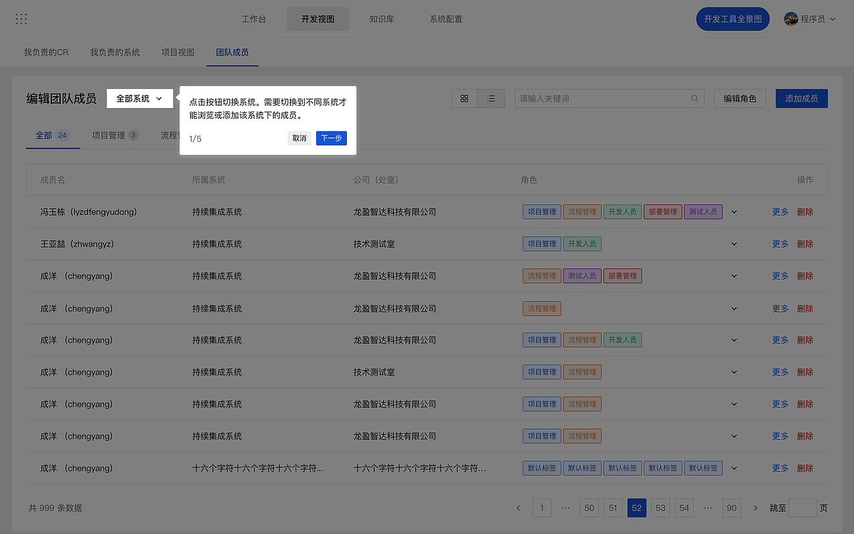Switch to card view layout
The image size is (854, 534).
(464, 98)
